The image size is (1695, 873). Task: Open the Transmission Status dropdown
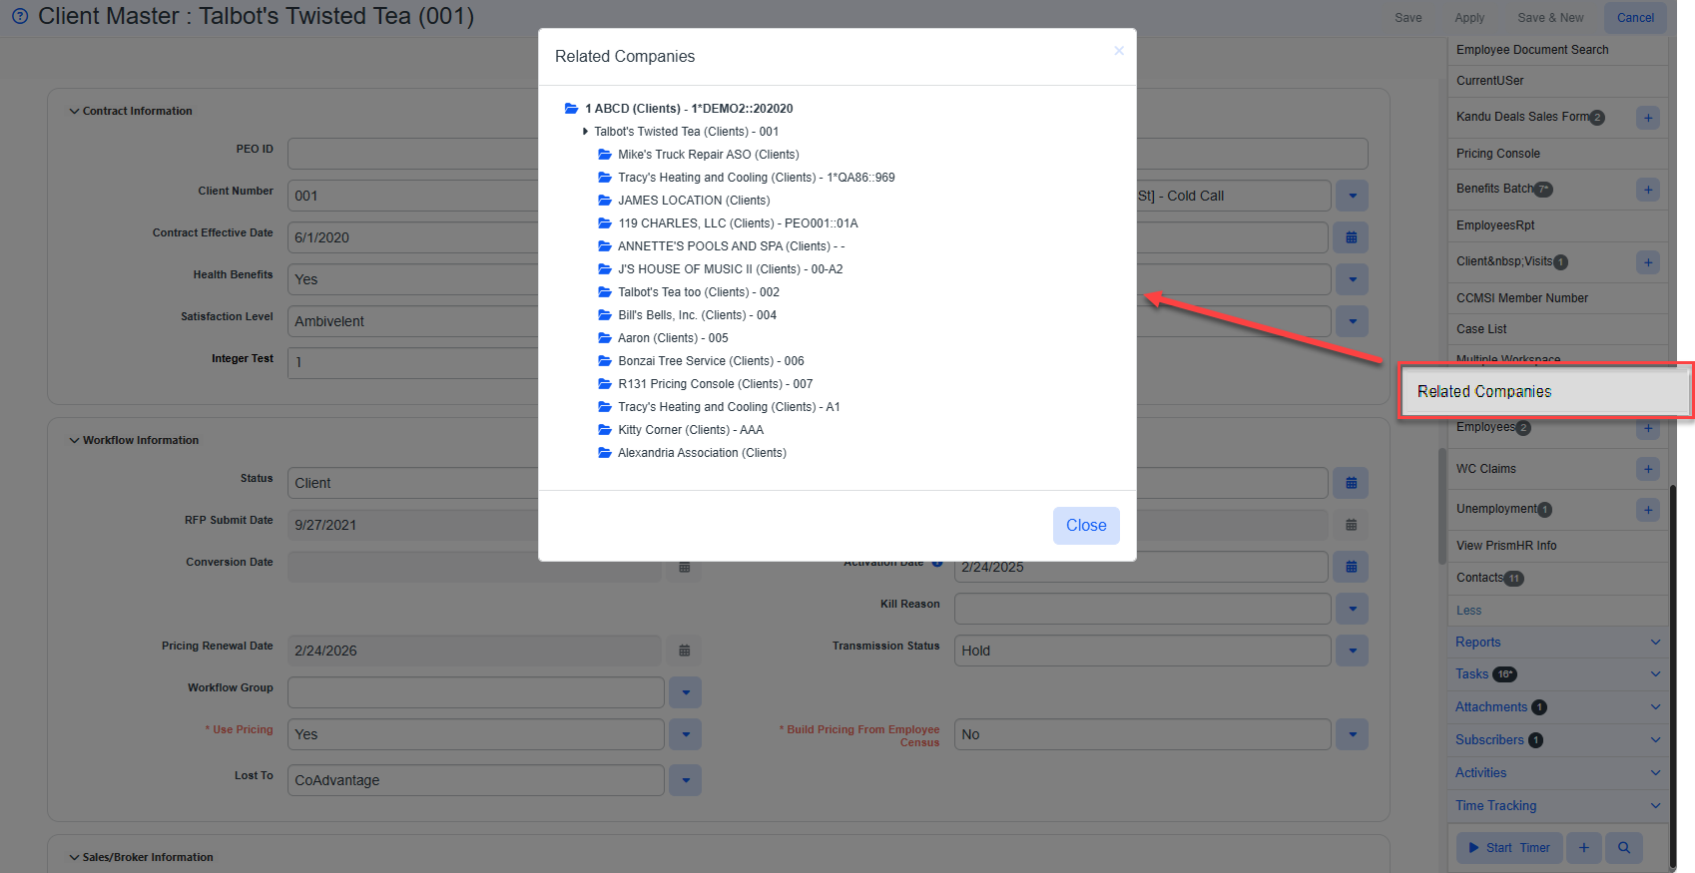tap(1352, 651)
